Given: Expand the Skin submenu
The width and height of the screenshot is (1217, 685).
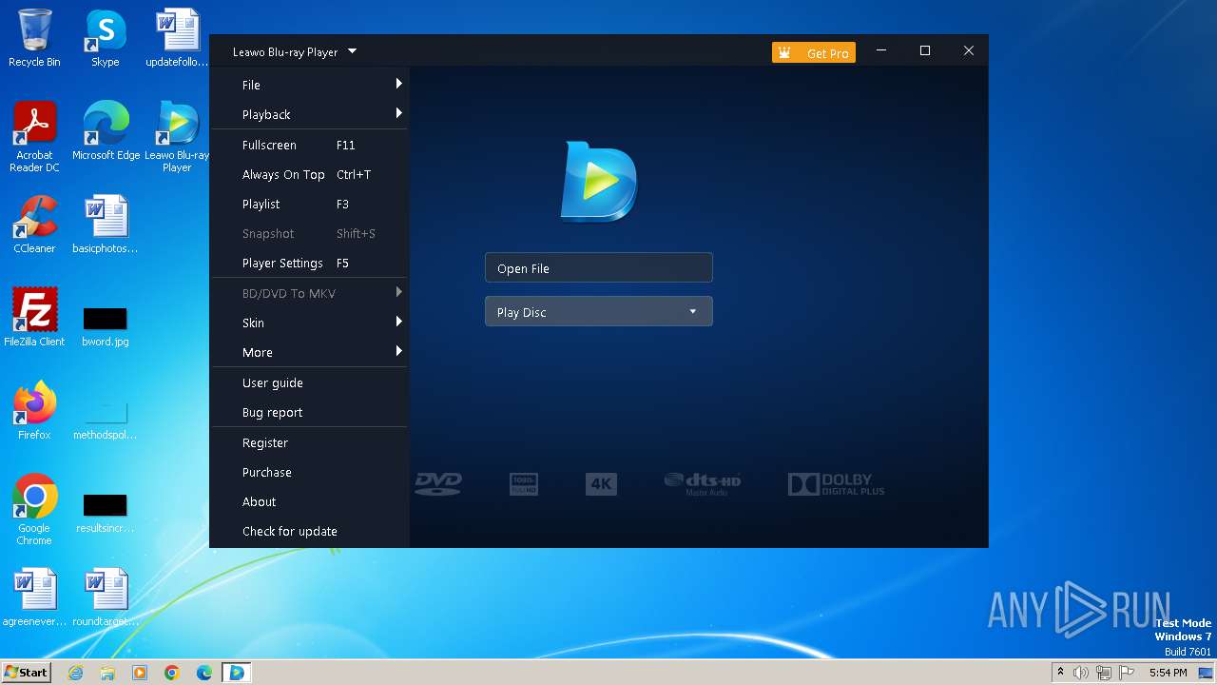Looking at the screenshot, I should pyautogui.click(x=310, y=323).
